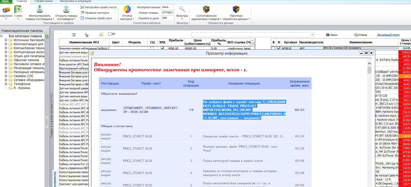Toggle Н checkbox for AP9810 row

279,48
